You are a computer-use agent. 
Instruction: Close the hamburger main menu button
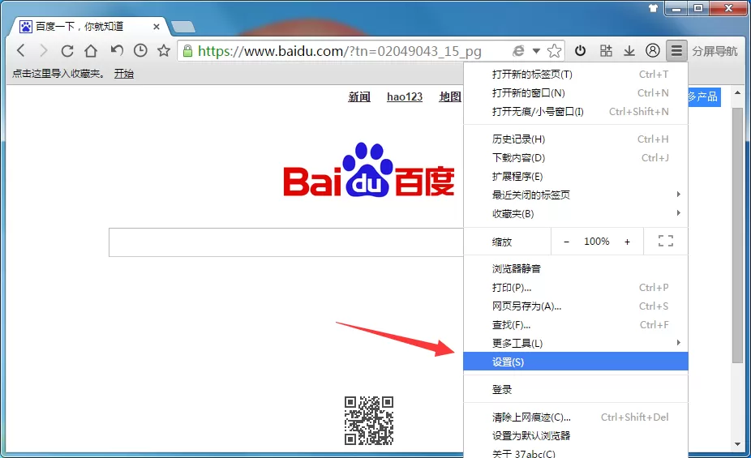point(676,50)
